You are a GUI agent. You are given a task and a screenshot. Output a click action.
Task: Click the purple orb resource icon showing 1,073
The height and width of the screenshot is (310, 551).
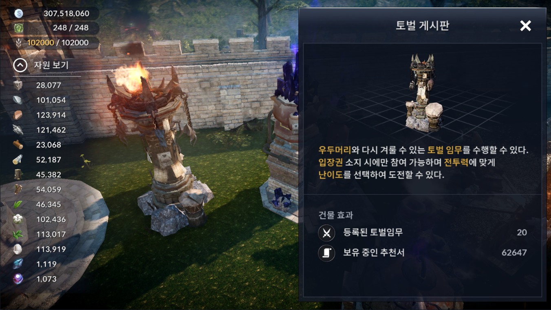pyautogui.click(x=18, y=279)
